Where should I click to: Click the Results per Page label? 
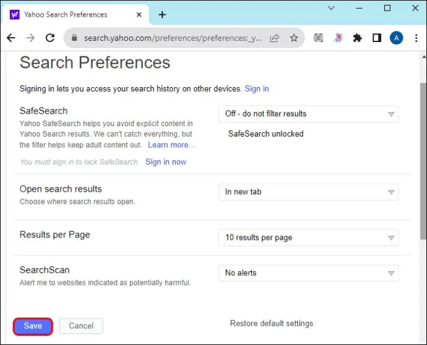pos(54,234)
